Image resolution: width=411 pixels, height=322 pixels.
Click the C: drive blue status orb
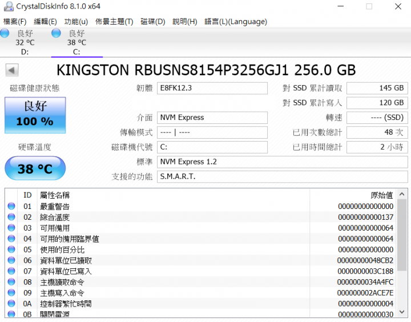tap(56, 33)
